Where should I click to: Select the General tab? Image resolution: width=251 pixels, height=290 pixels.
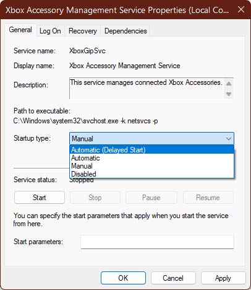pos(20,30)
